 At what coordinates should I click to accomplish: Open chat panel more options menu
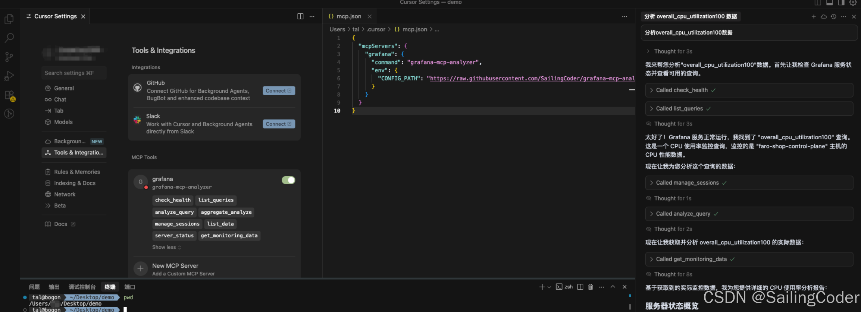point(843,16)
